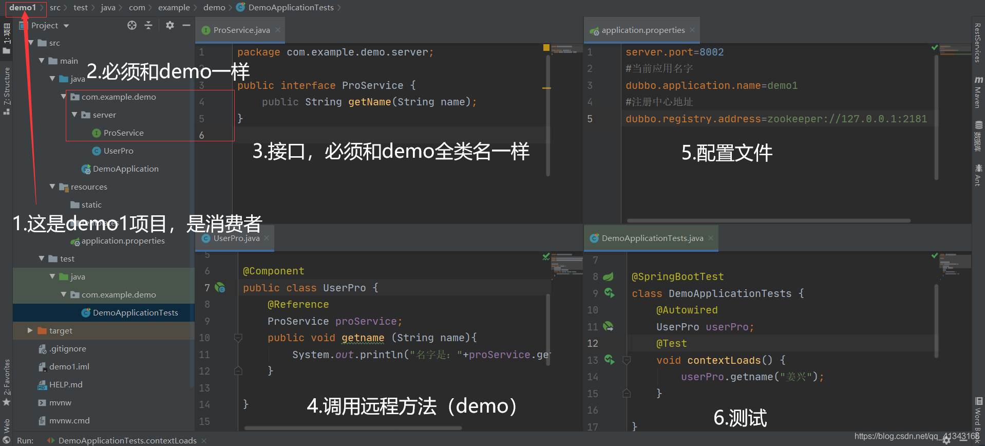985x446 pixels.
Task: Collapse the src folder
Action: [31, 43]
